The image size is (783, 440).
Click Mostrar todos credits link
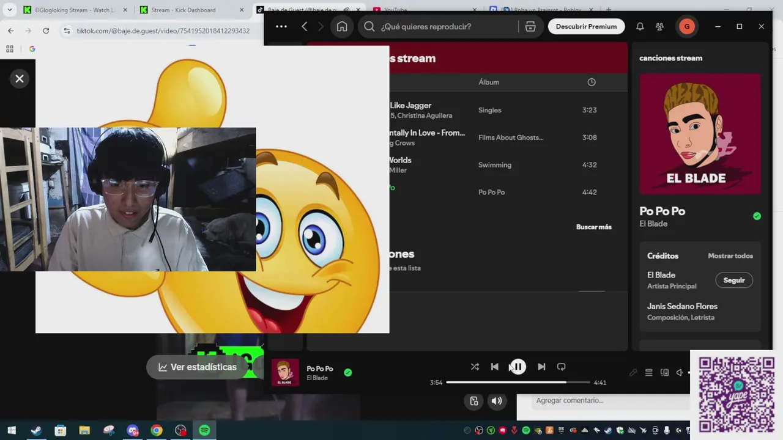point(730,255)
